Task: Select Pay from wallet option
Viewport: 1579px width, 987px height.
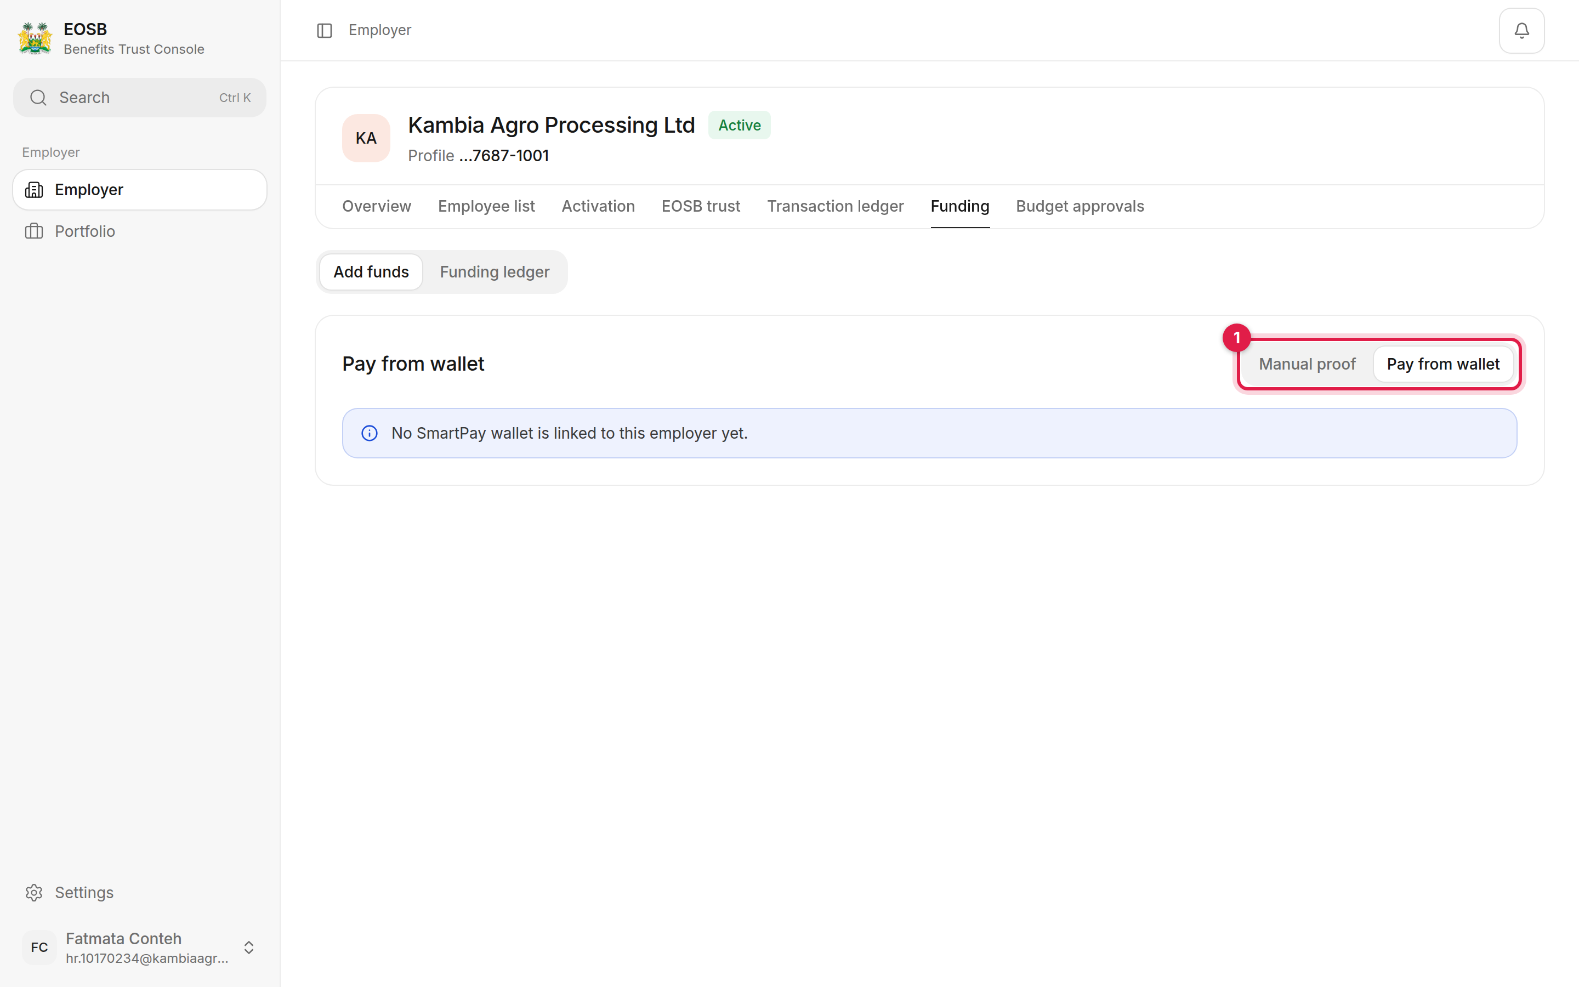Action: coord(1442,364)
